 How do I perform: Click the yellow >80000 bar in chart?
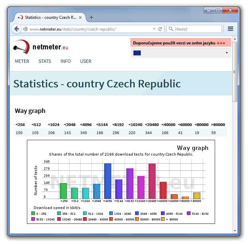click(197, 196)
